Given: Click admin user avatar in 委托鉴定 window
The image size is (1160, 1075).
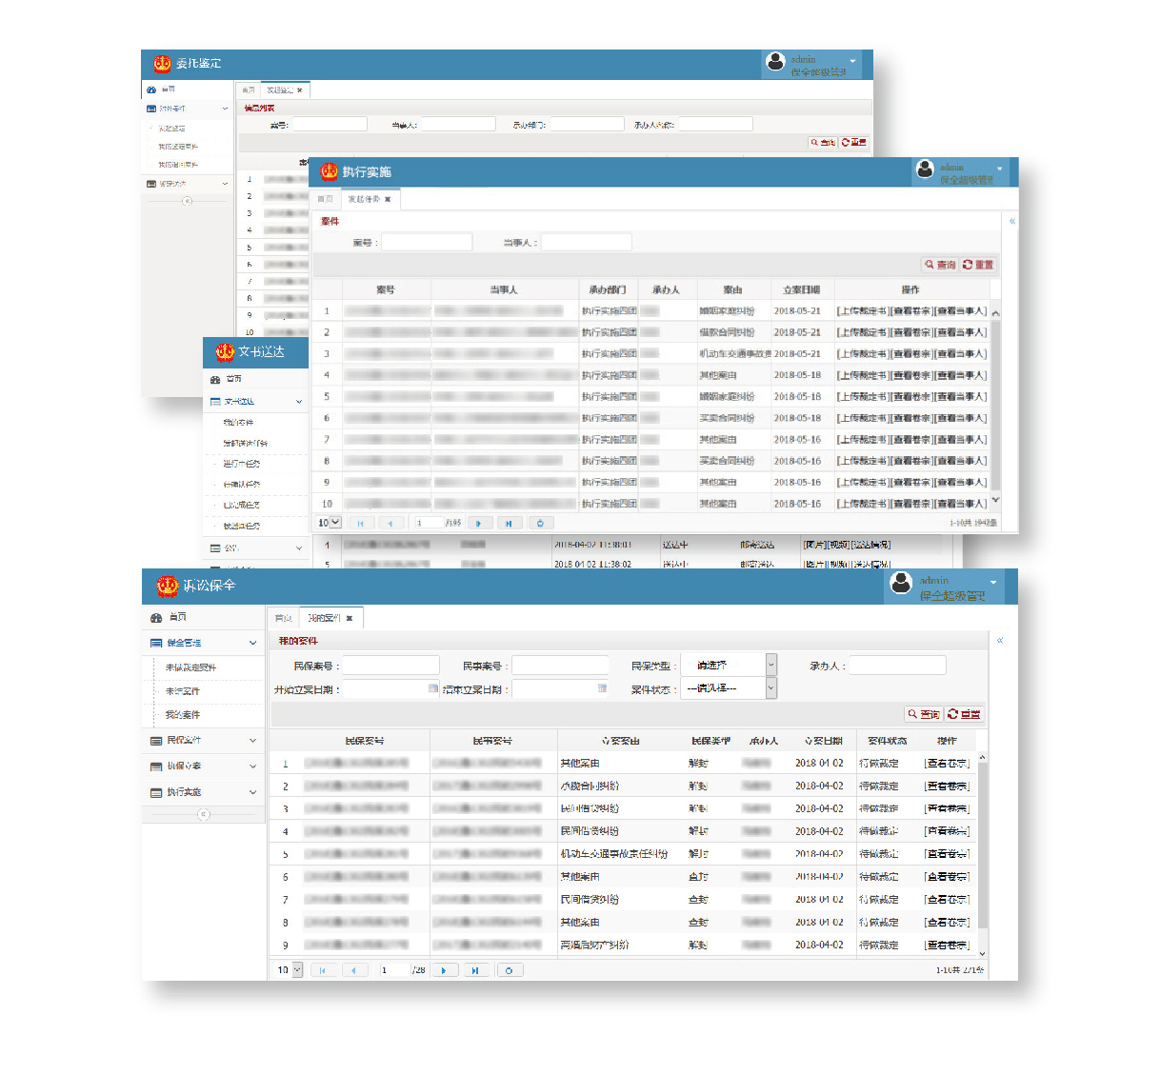Looking at the screenshot, I should click(775, 62).
